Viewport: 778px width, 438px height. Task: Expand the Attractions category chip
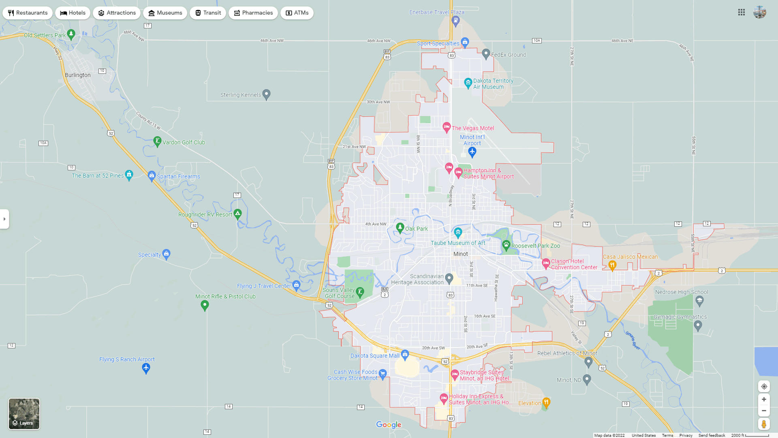[117, 13]
